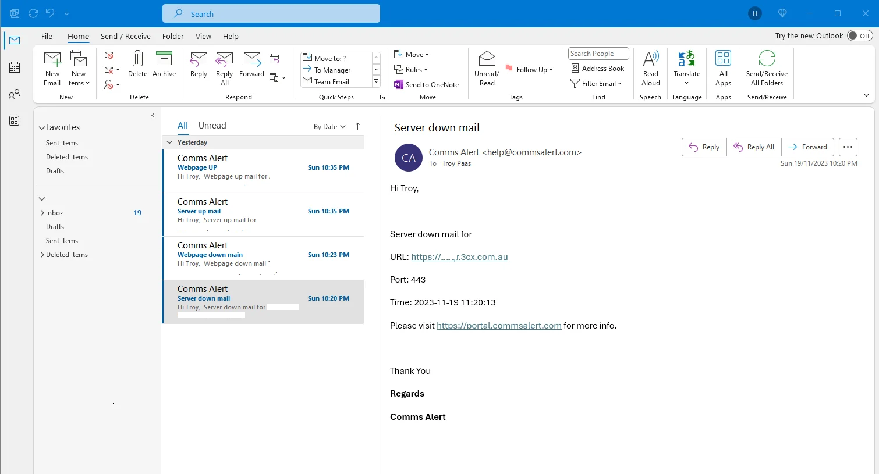Screen dimensions: 879x474
Task: Open the Junk options dropdown
Action: coord(111,85)
